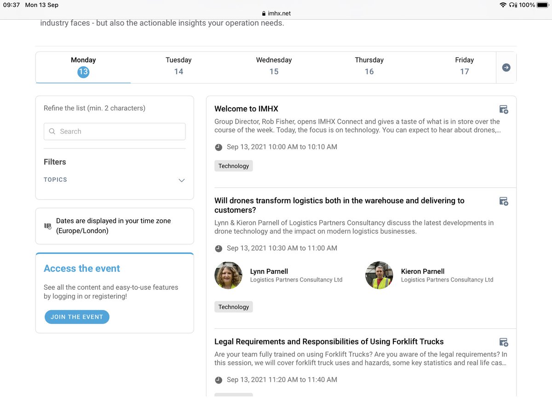Click the padlock icon beside imhx.net
The image size is (552, 414).
(264, 14)
